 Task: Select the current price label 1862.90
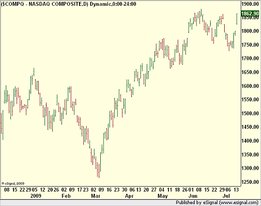(250, 14)
